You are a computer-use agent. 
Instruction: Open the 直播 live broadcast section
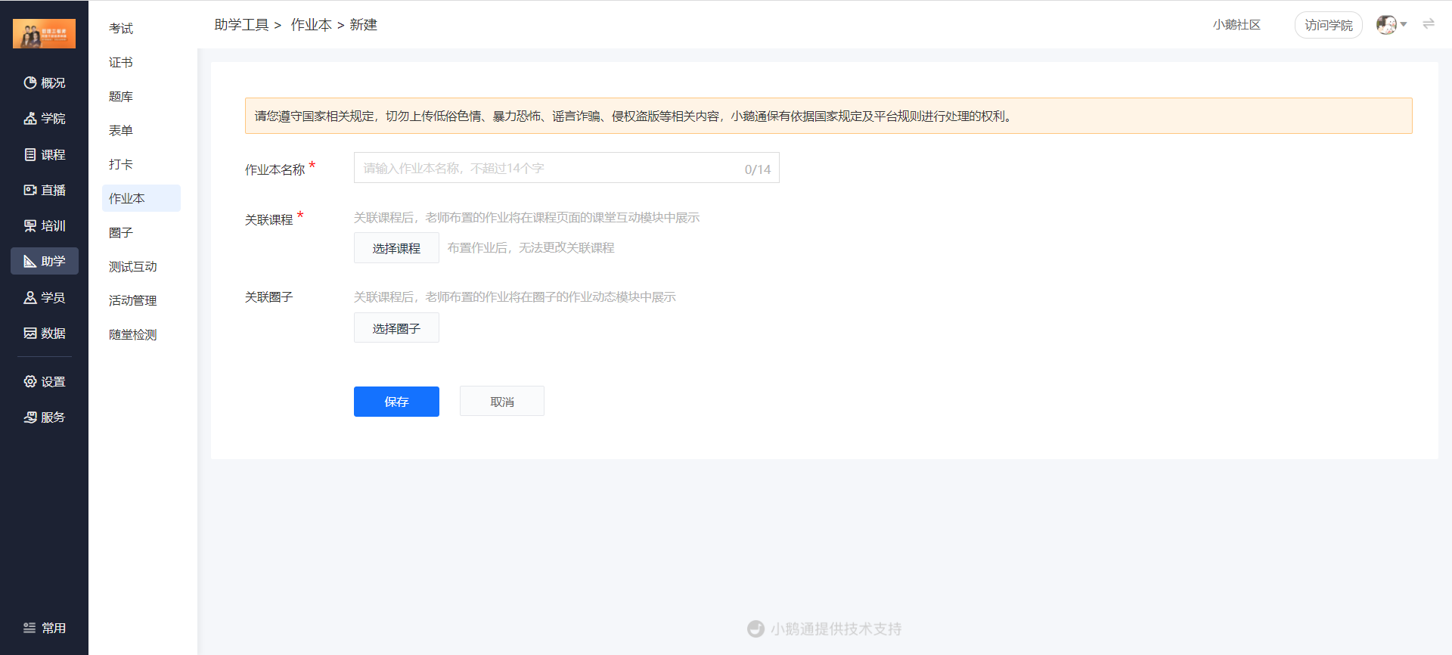(x=45, y=190)
